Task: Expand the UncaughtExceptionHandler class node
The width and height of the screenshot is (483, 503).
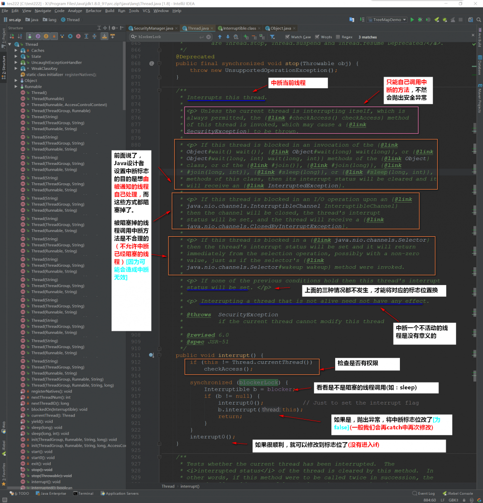Action: pos(16,62)
